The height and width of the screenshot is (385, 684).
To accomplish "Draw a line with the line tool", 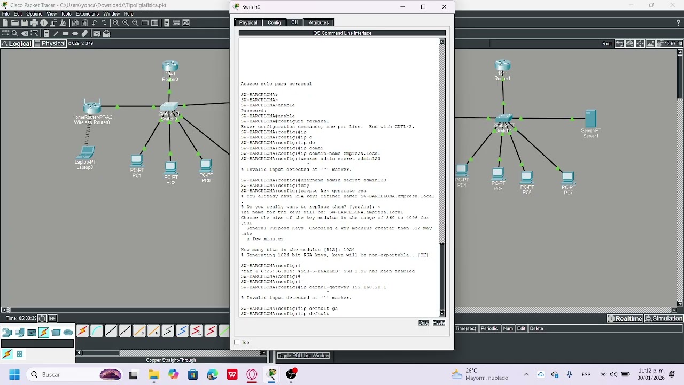I will click(x=56, y=34).
